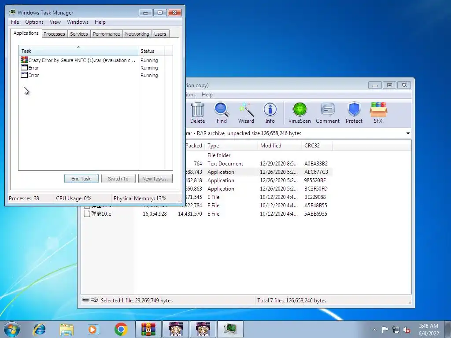Run VirusScan on the archive

[x=299, y=113]
